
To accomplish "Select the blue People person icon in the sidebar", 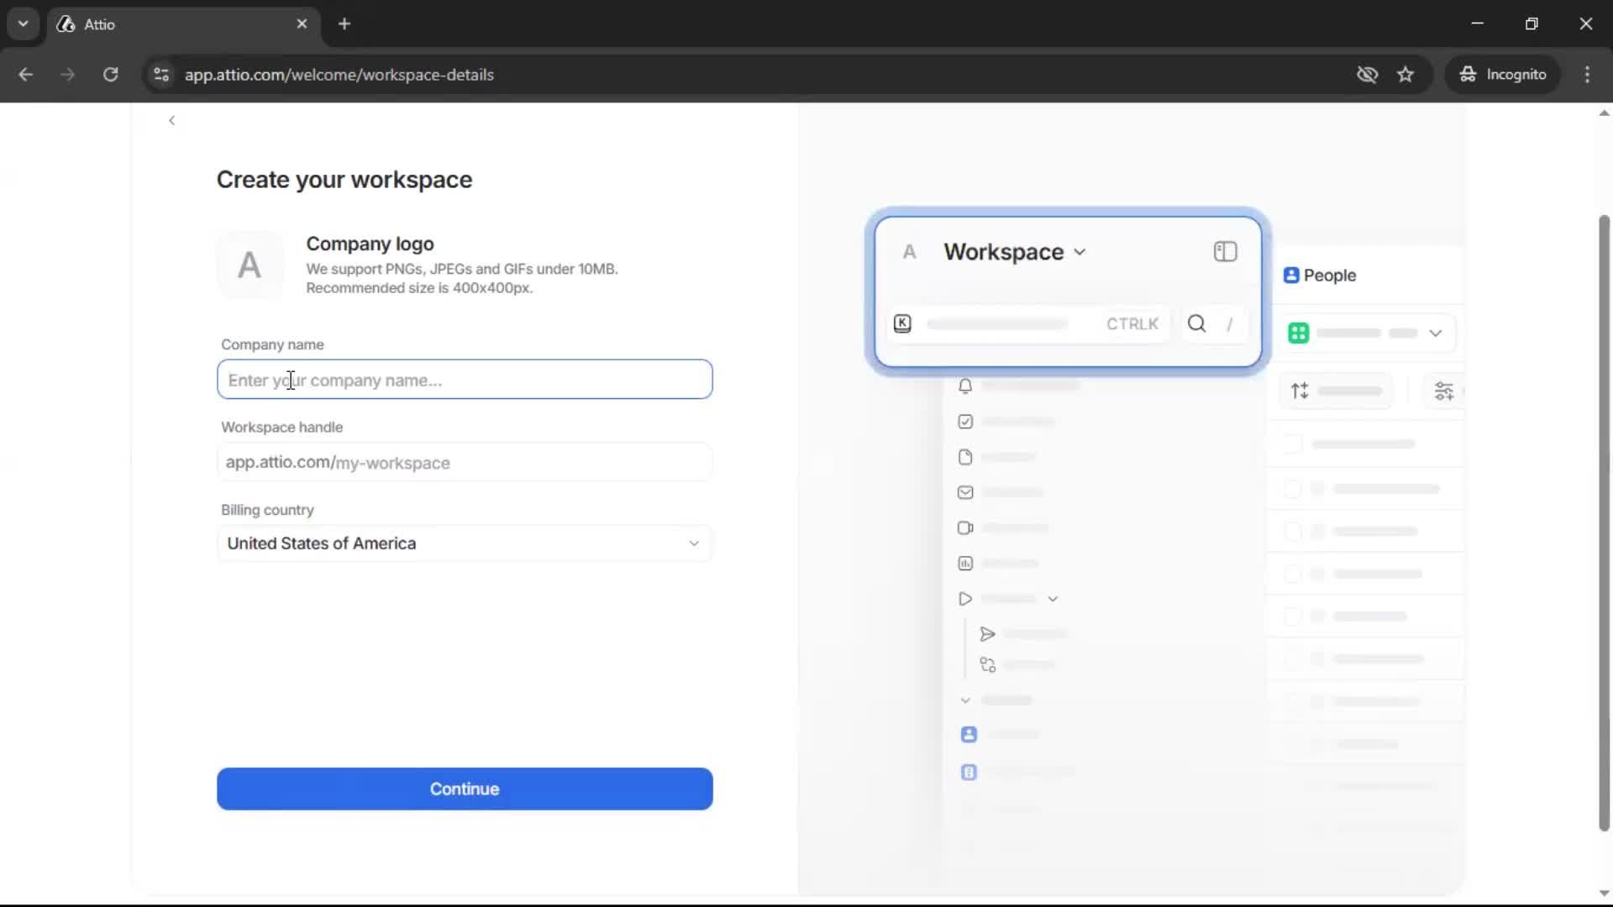I will [x=968, y=734].
